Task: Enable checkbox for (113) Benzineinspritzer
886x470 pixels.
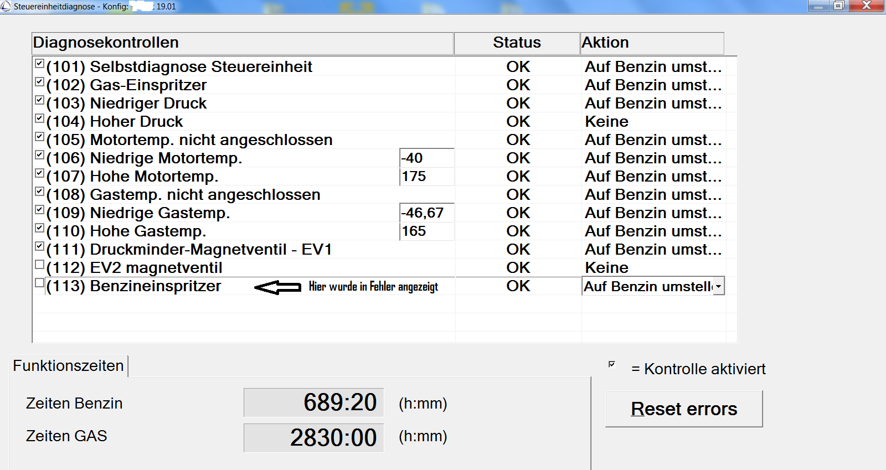Action: click(x=39, y=282)
